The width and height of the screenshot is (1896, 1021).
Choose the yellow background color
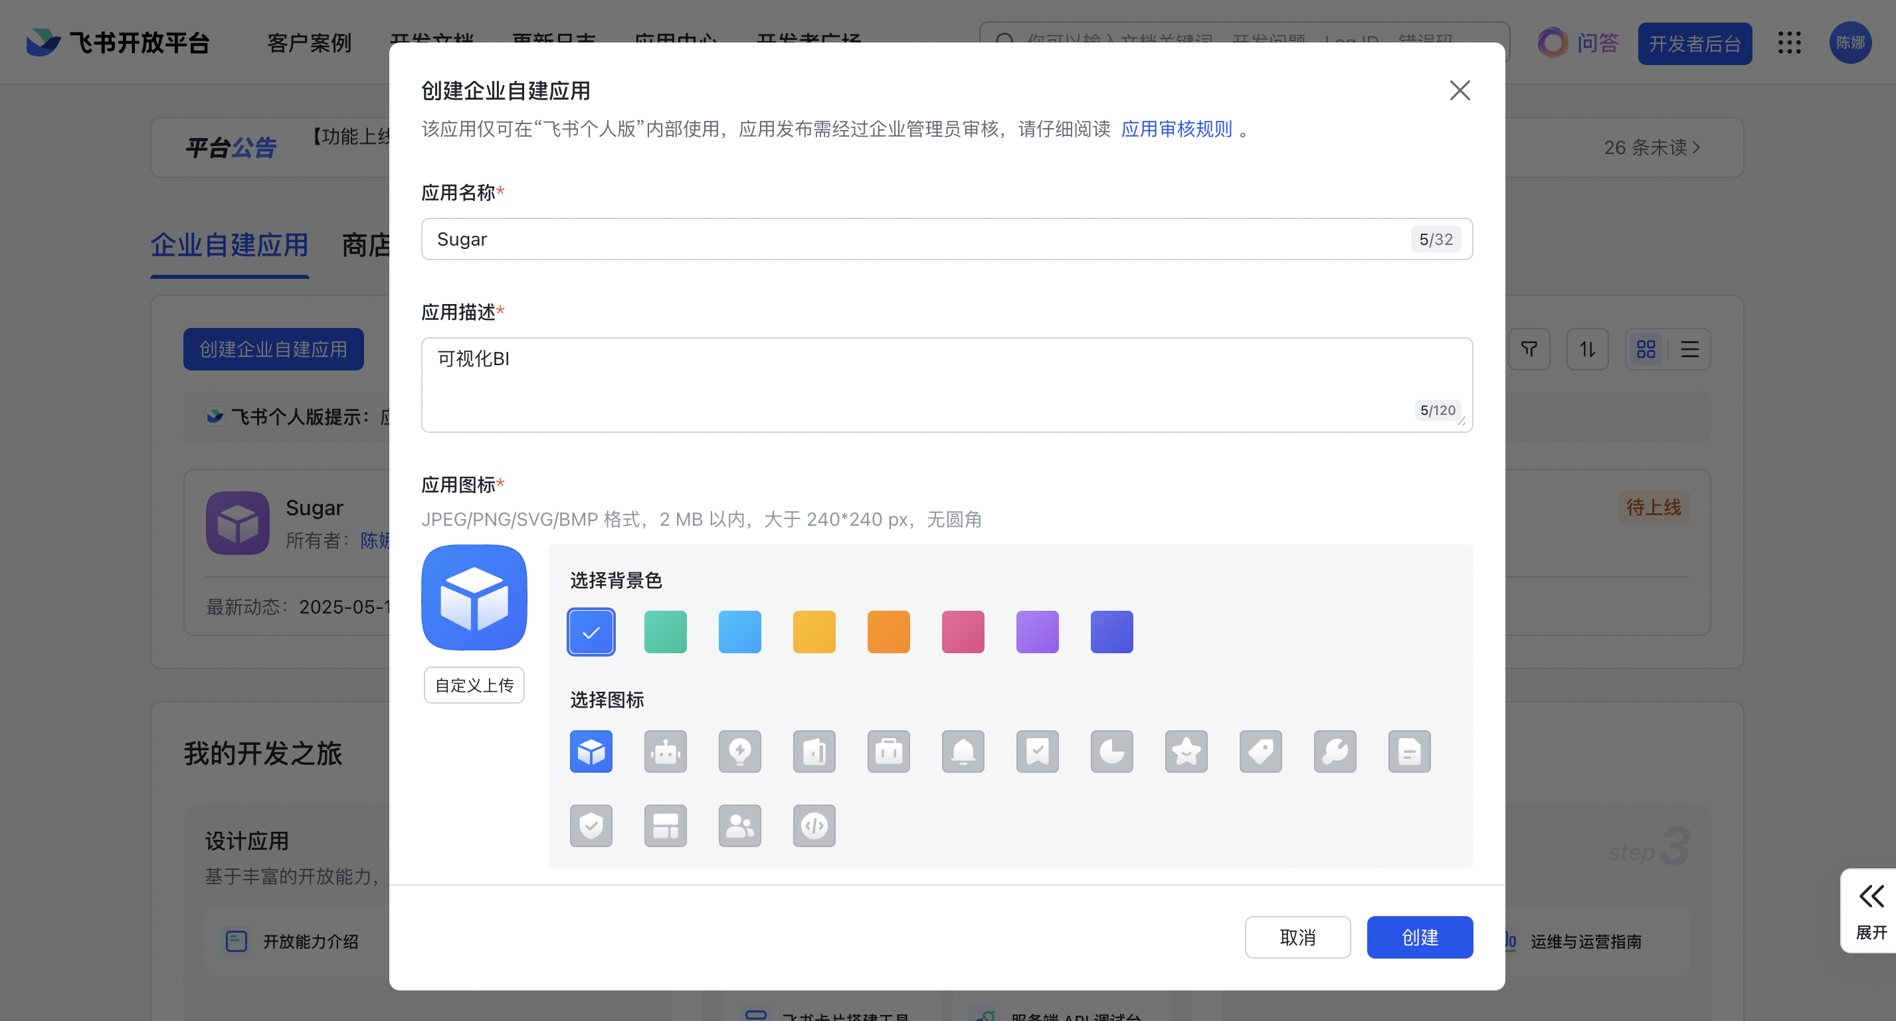[x=814, y=632]
